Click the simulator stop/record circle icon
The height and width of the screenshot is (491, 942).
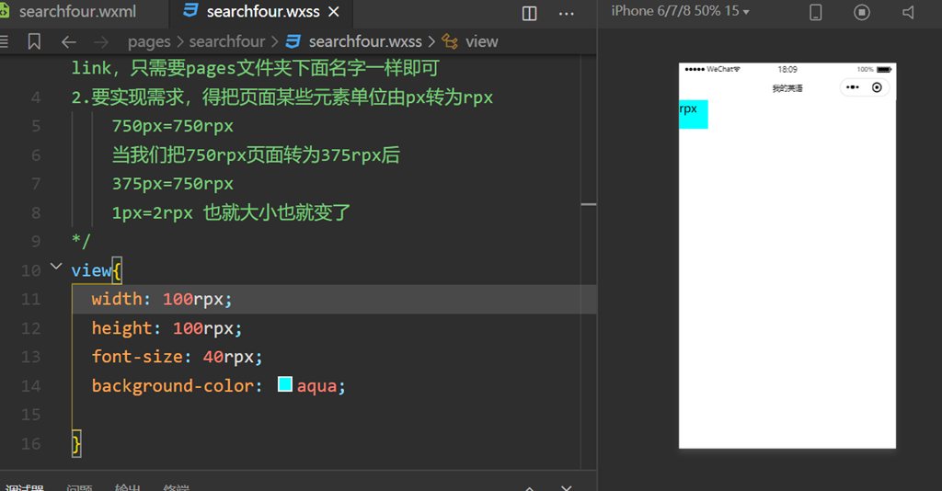tap(861, 12)
